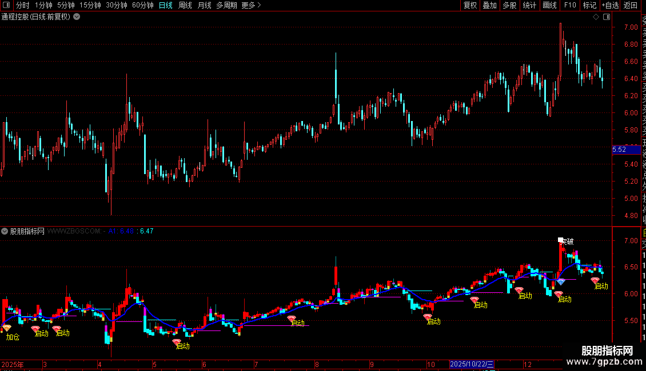The height and width of the screenshot is (371, 646).
Task: Open F10 company info
Action: point(570,5)
